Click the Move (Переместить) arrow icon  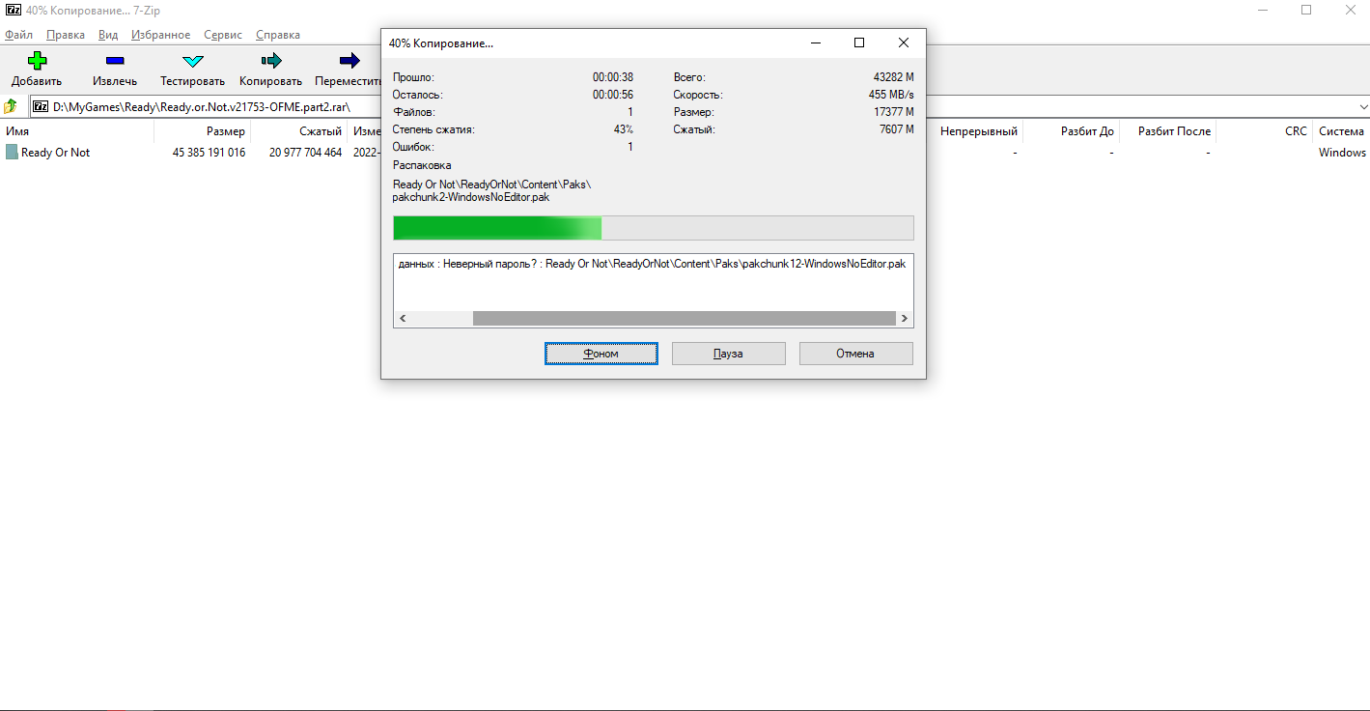coord(349,61)
